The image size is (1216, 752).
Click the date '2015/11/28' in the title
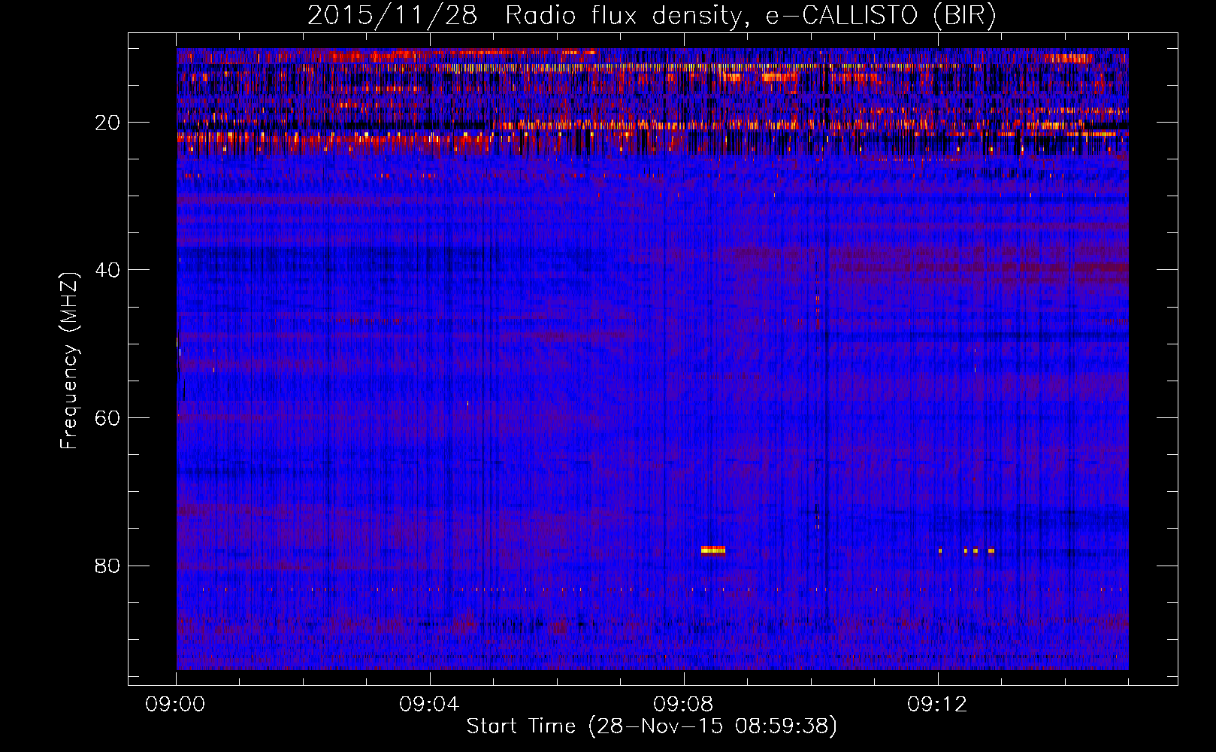[392, 16]
